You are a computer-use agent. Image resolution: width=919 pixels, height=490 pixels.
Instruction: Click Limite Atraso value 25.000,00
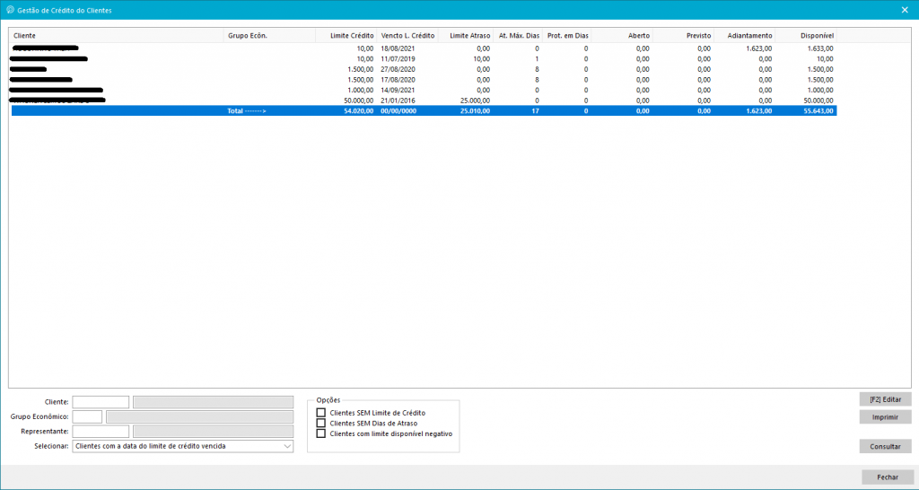tap(476, 101)
